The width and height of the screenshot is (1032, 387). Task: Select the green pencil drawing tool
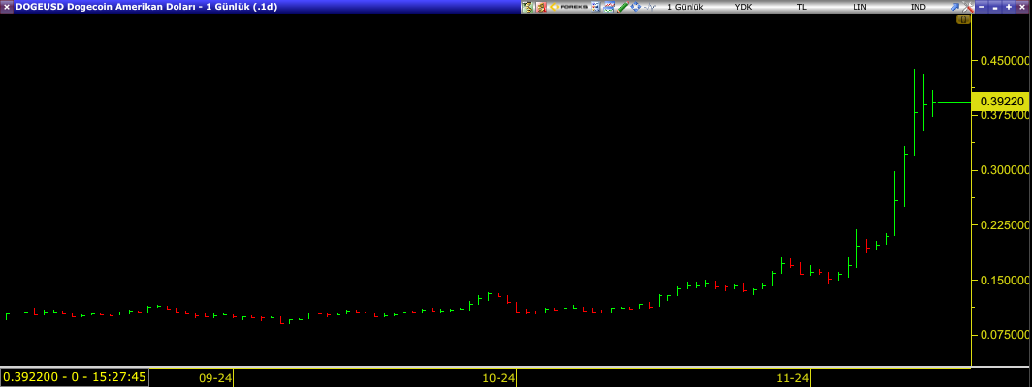622,7
